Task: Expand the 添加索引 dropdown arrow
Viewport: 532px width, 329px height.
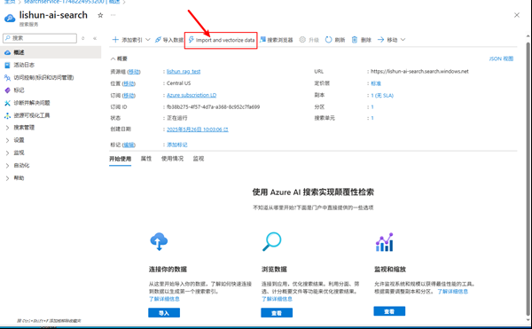Action: (x=147, y=40)
